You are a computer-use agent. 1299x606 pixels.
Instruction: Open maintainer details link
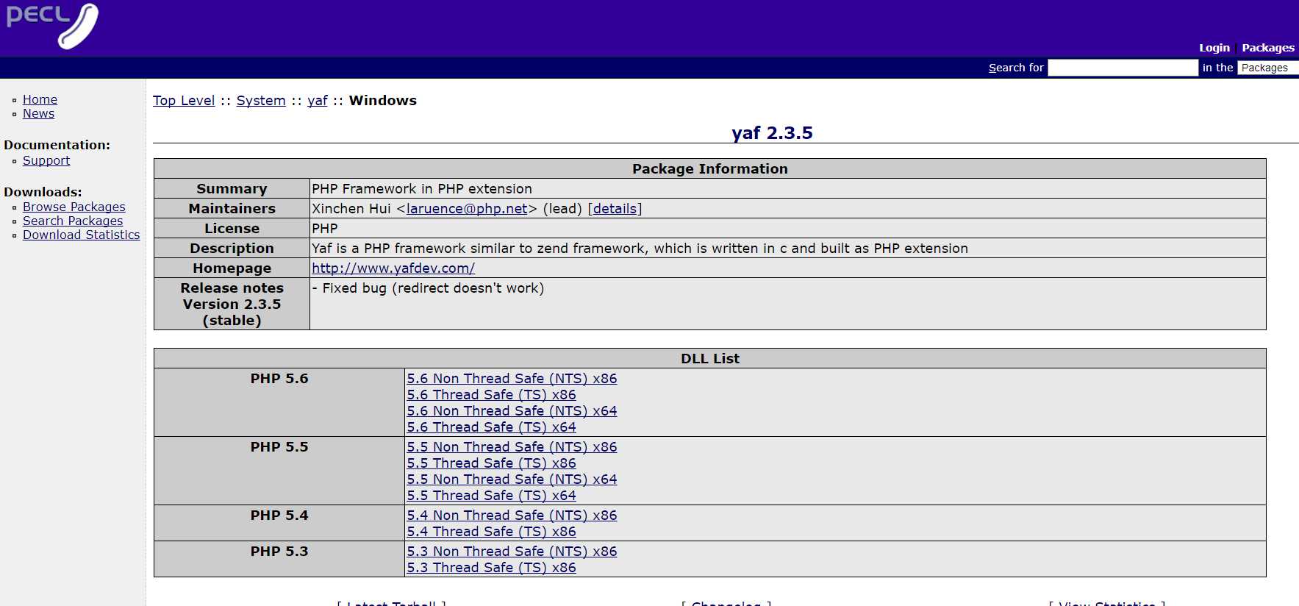point(615,209)
